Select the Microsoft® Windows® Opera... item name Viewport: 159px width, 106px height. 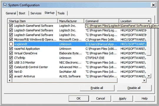coord(35,39)
